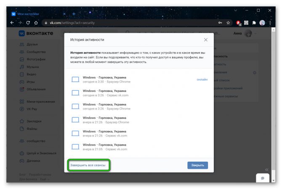Viewport: 282px width, 189px height.
Task: Open 'VK Pay' in sidebar
Action: click(x=28, y=109)
